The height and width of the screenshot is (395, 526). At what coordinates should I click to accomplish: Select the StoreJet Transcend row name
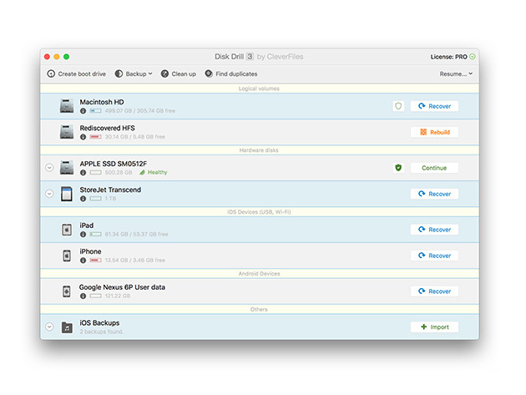(x=110, y=190)
